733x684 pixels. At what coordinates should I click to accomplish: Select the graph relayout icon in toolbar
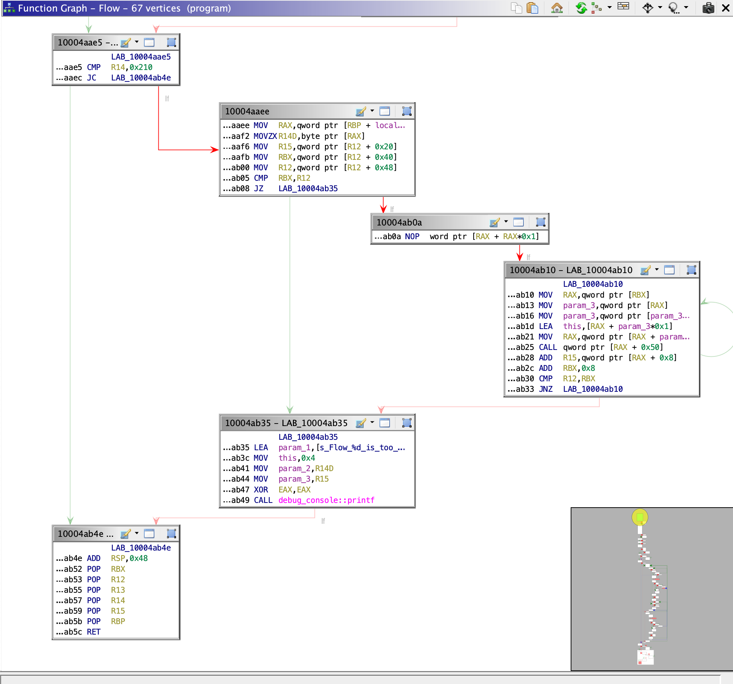pos(597,8)
